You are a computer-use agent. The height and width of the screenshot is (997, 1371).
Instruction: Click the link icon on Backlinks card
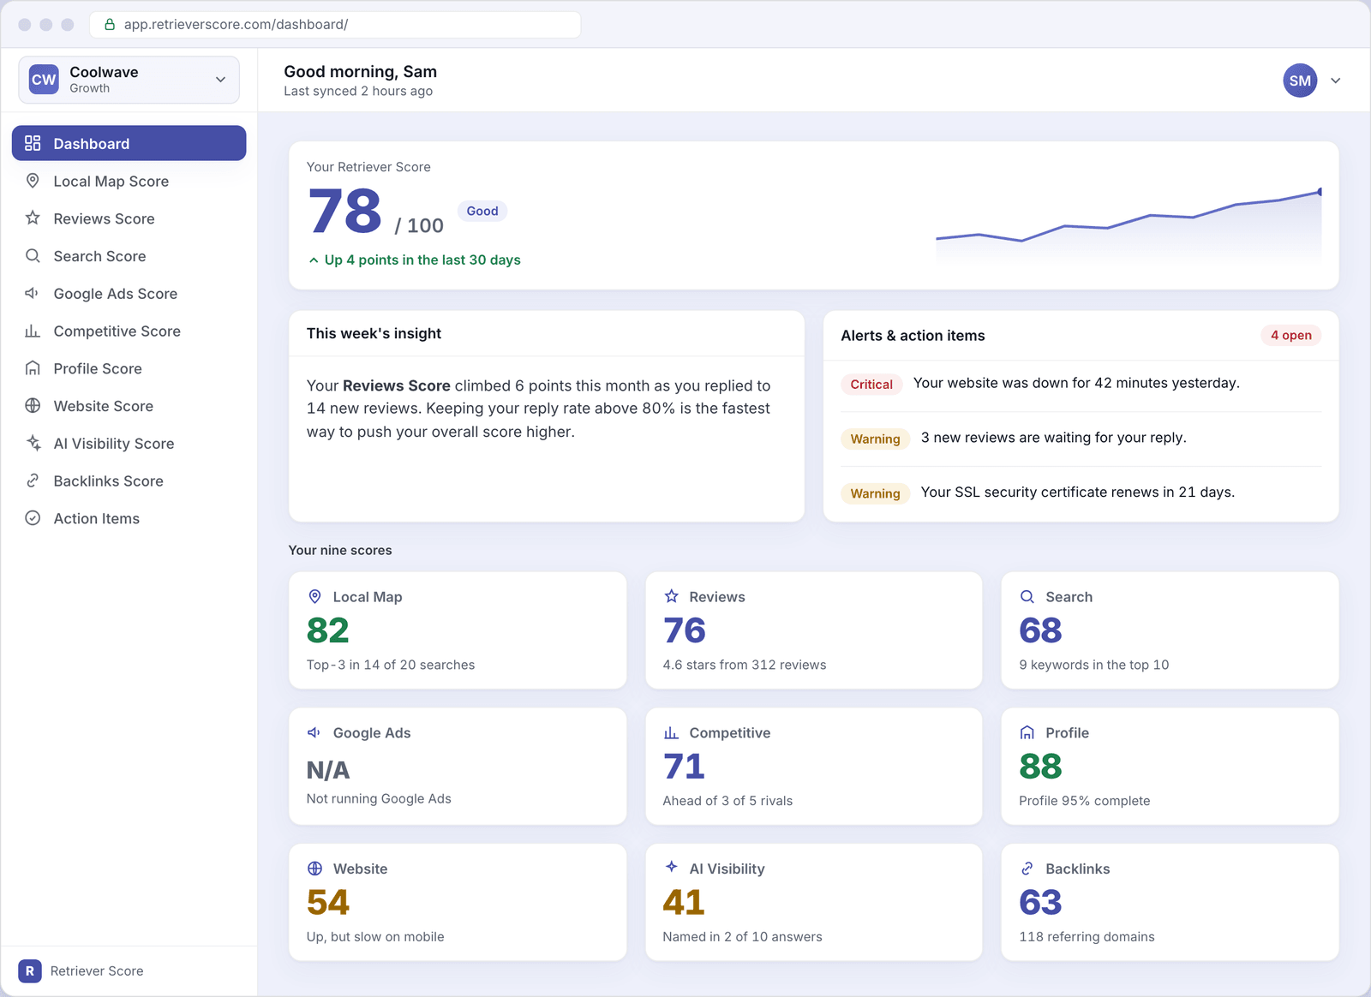click(1027, 869)
